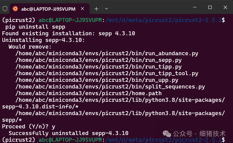Expand the new tab profile dropdown

(107, 8)
